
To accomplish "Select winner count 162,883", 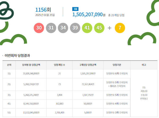I will pyautogui.click(x=60, y=104).
